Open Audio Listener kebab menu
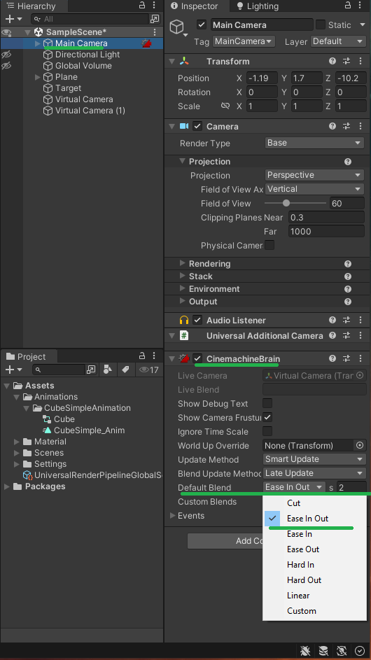The height and width of the screenshot is (660, 371). (360, 320)
